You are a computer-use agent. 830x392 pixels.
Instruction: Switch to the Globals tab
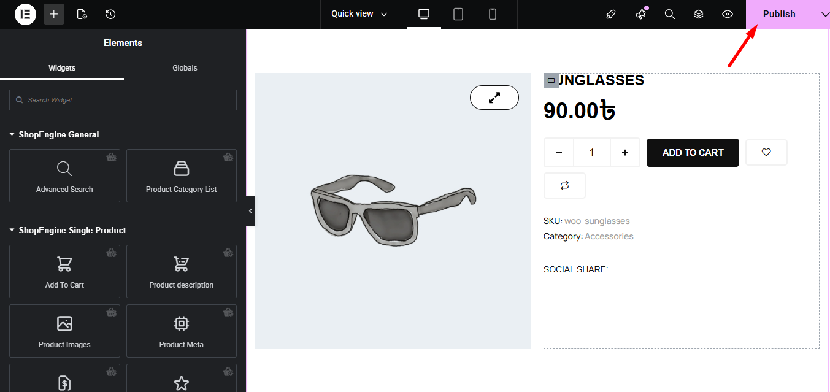pos(185,68)
